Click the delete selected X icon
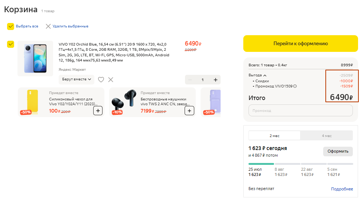Image resolution: width=364 pixels, height=203 pixels. click(48, 26)
